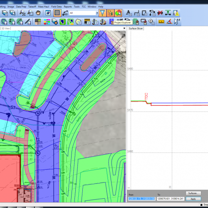Toggle the grid display button
Viewport: 208px width, 208px height.
pos(57,13)
